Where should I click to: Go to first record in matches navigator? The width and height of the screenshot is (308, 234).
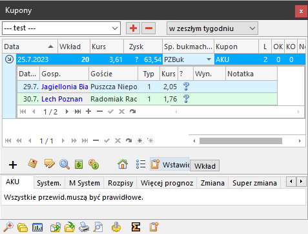23,112
